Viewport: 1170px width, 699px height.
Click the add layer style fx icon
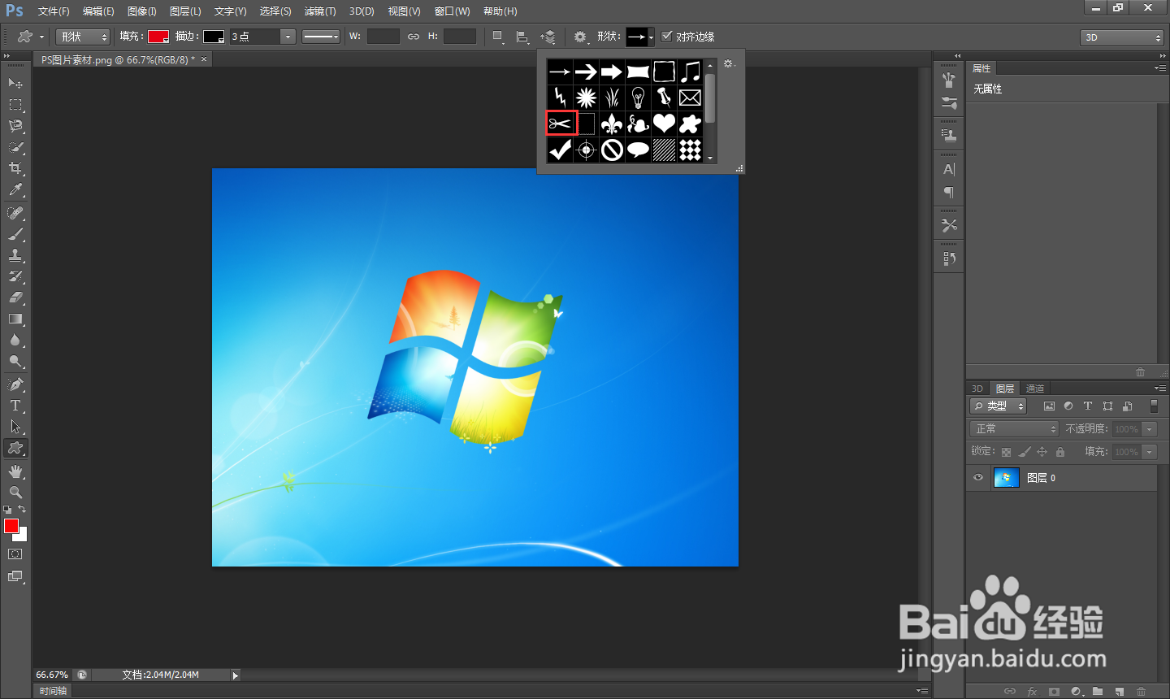[x=1032, y=692]
